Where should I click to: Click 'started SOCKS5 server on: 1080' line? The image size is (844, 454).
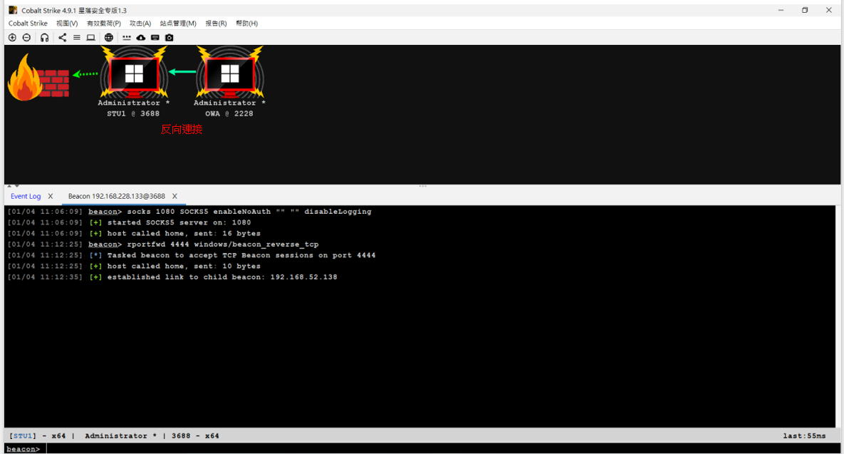click(129, 222)
